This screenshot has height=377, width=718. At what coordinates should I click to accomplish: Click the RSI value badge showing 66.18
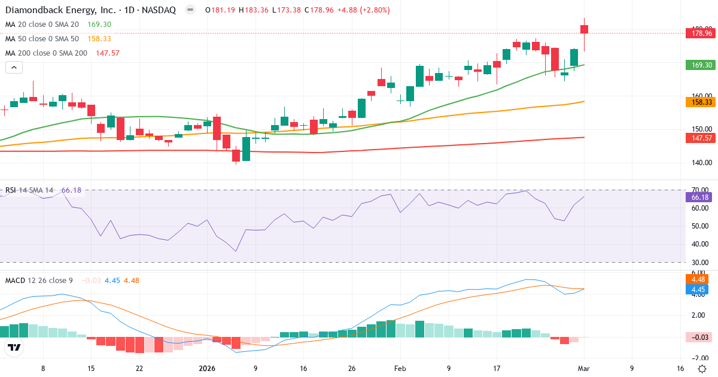coord(699,197)
